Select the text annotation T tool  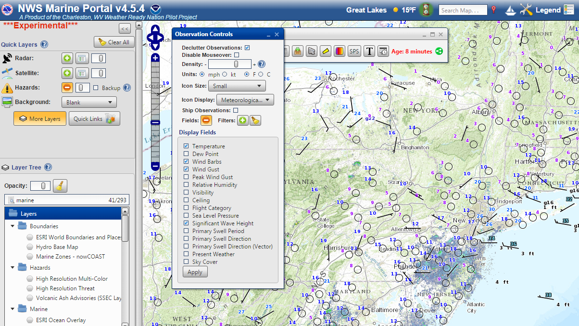pyautogui.click(x=369, y=51)
